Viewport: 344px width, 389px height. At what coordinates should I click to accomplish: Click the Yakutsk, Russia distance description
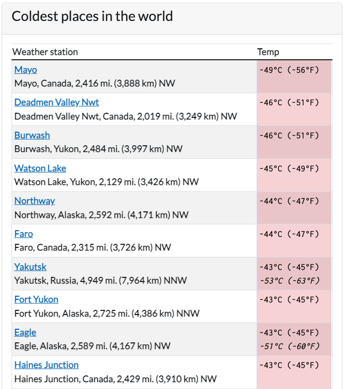click(x=101, y=280)
